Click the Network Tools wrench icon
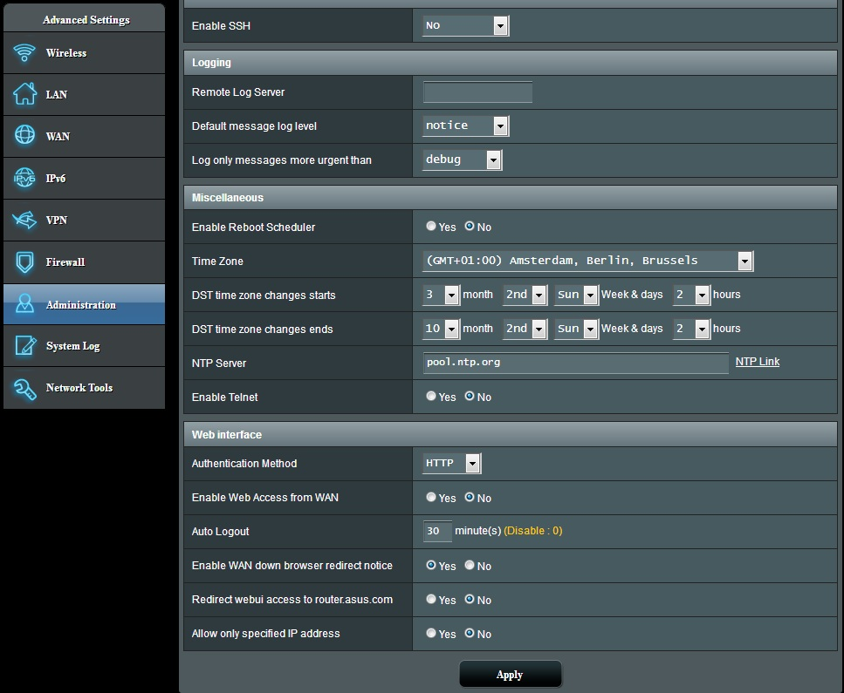 (x=24, y=388)
